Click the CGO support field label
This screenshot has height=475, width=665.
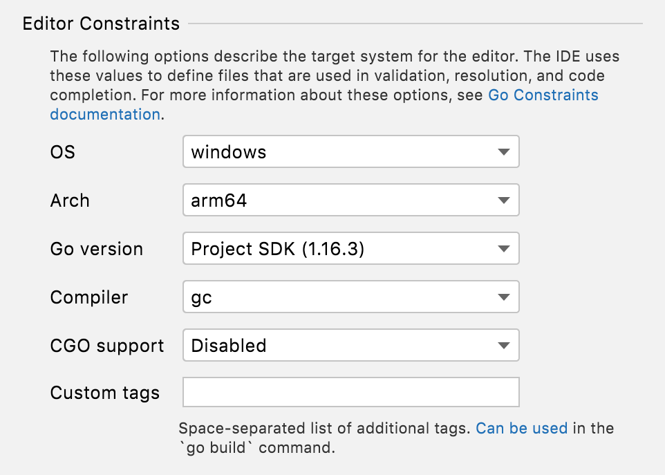107,346
